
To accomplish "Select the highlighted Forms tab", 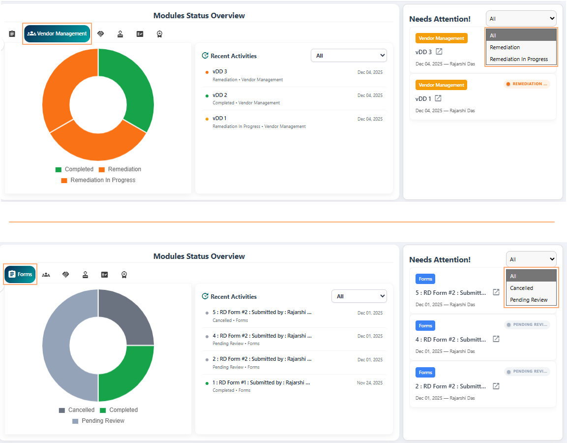I will 20,275.
